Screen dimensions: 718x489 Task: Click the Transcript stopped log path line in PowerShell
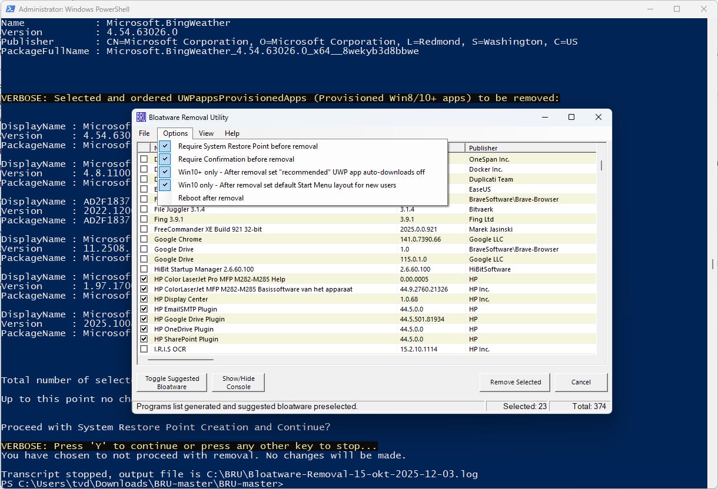coord(240,474)
